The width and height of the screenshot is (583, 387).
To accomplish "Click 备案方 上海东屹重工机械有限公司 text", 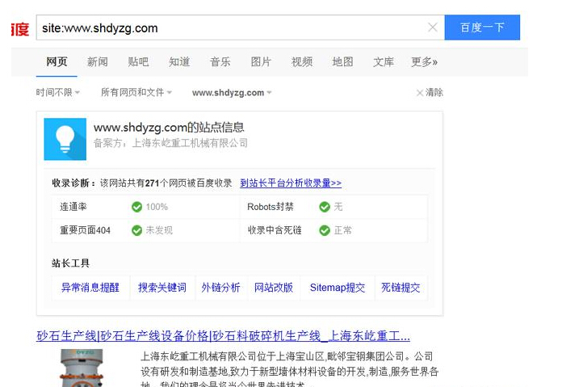I will point(170,143).
